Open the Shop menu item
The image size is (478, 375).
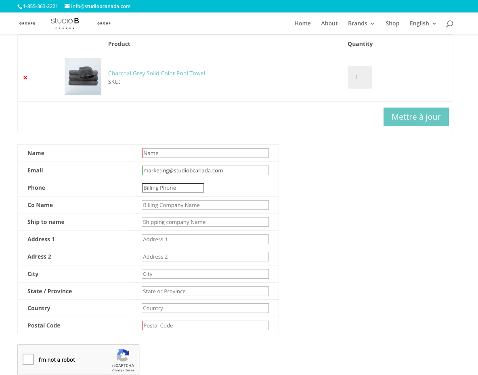[392, 23]
